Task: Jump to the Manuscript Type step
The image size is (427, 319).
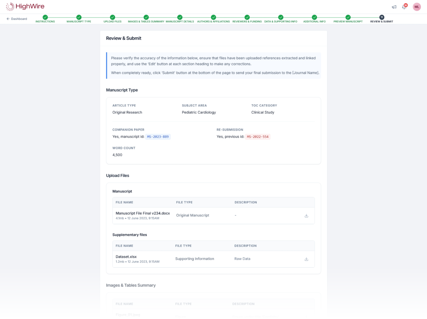Action: coord(79,19)
